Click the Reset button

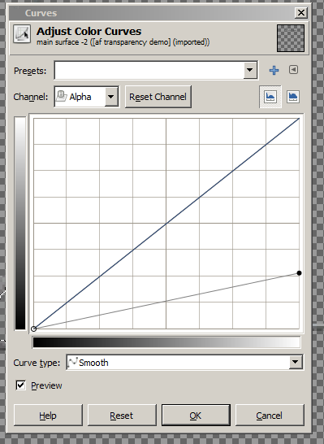[122, 416]
